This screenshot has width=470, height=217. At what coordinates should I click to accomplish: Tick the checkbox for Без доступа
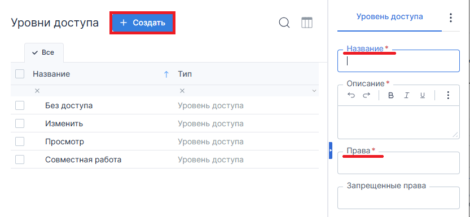(20, 105)
